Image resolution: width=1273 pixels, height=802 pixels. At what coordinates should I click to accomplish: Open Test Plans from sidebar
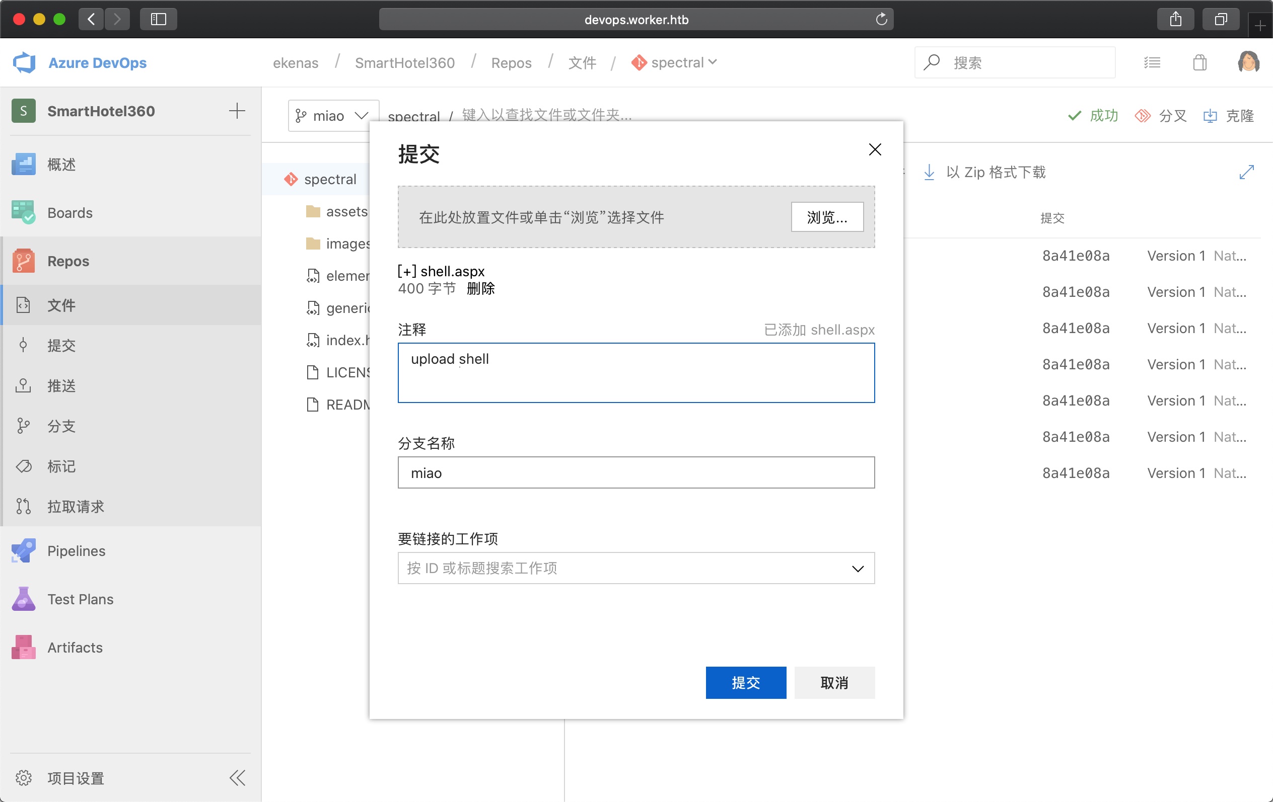click(80, 599)
